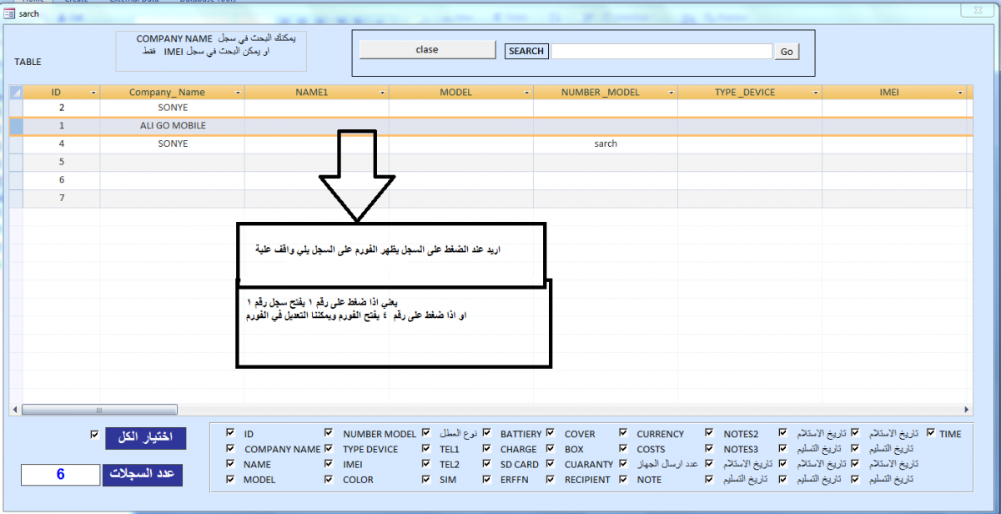Toggle the RECIPIENT checkbox
Viewport: 1001px width, 514px height.
[551, 480]
